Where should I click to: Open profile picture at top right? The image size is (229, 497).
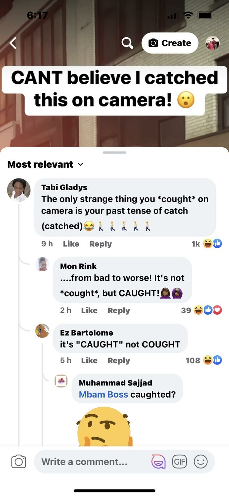click(x=212, y=43)
